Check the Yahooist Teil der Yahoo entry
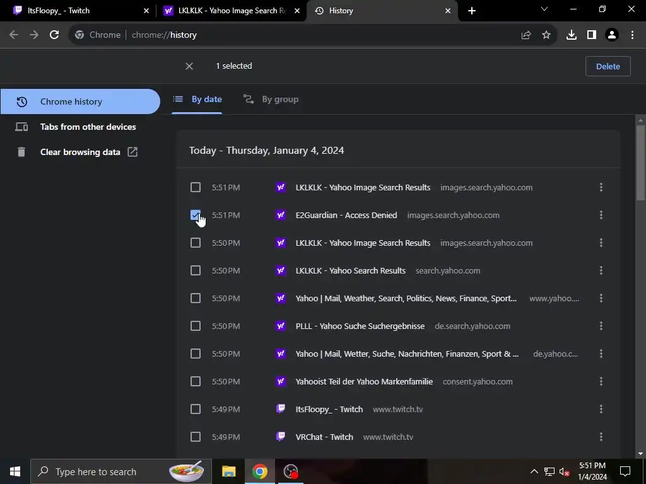The height and width of the screenshot is (484, 646). click(x=196, y=381)
